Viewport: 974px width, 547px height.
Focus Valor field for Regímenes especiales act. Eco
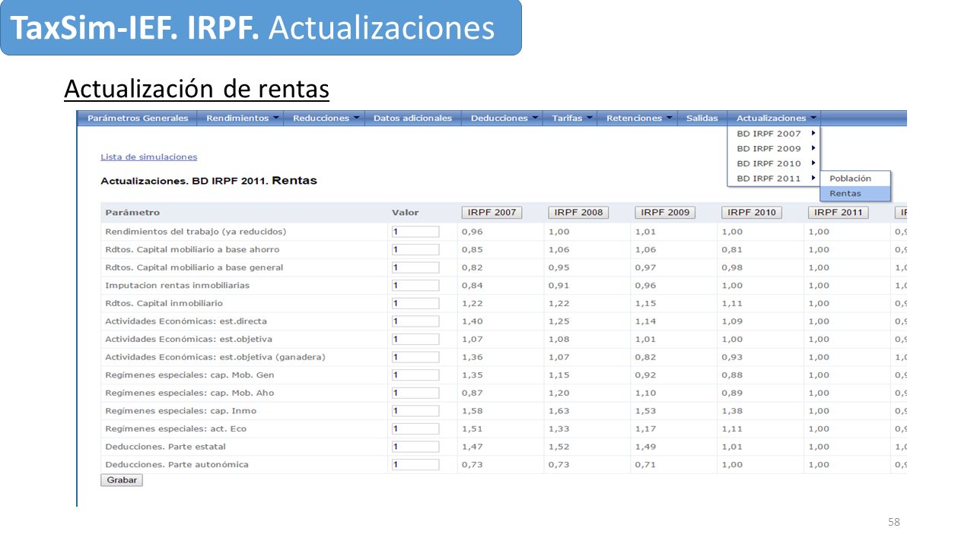[415, 428]
